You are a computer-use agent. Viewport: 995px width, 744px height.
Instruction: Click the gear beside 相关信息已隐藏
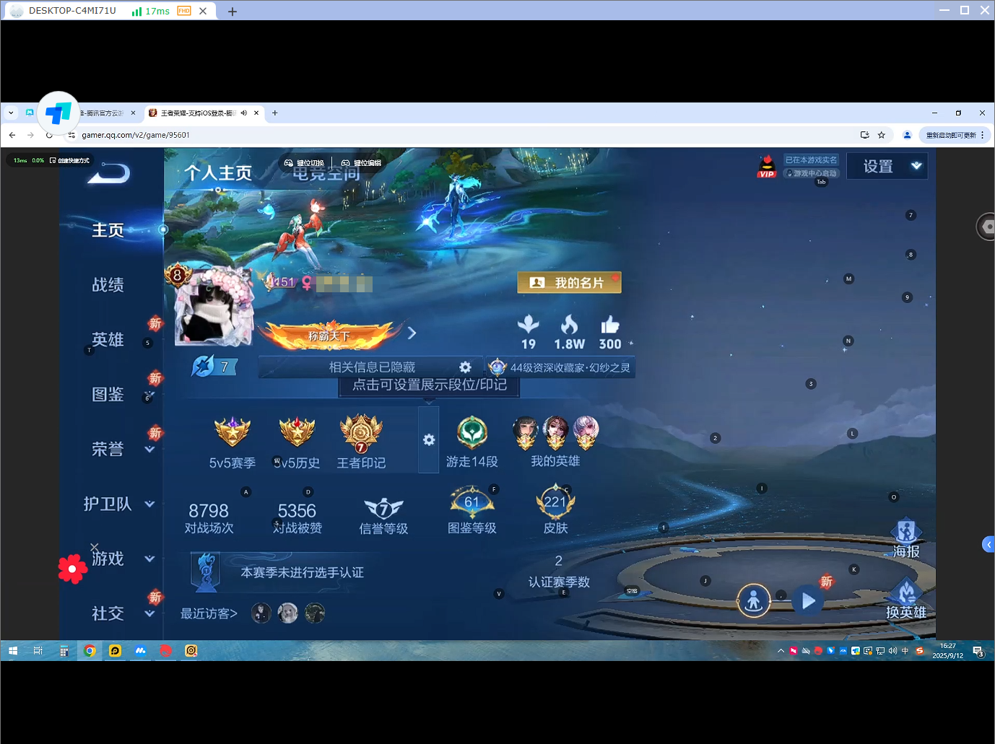(x=466, y=367)
